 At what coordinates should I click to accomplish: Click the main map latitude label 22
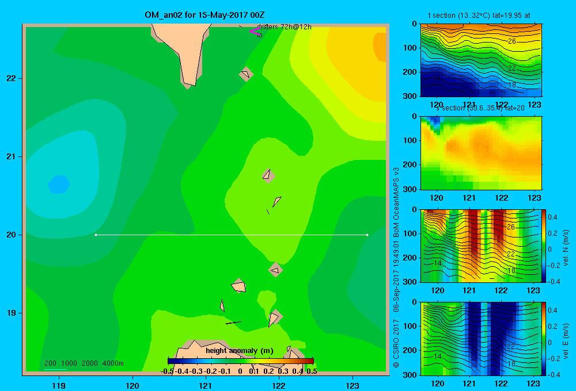(12, 78)
